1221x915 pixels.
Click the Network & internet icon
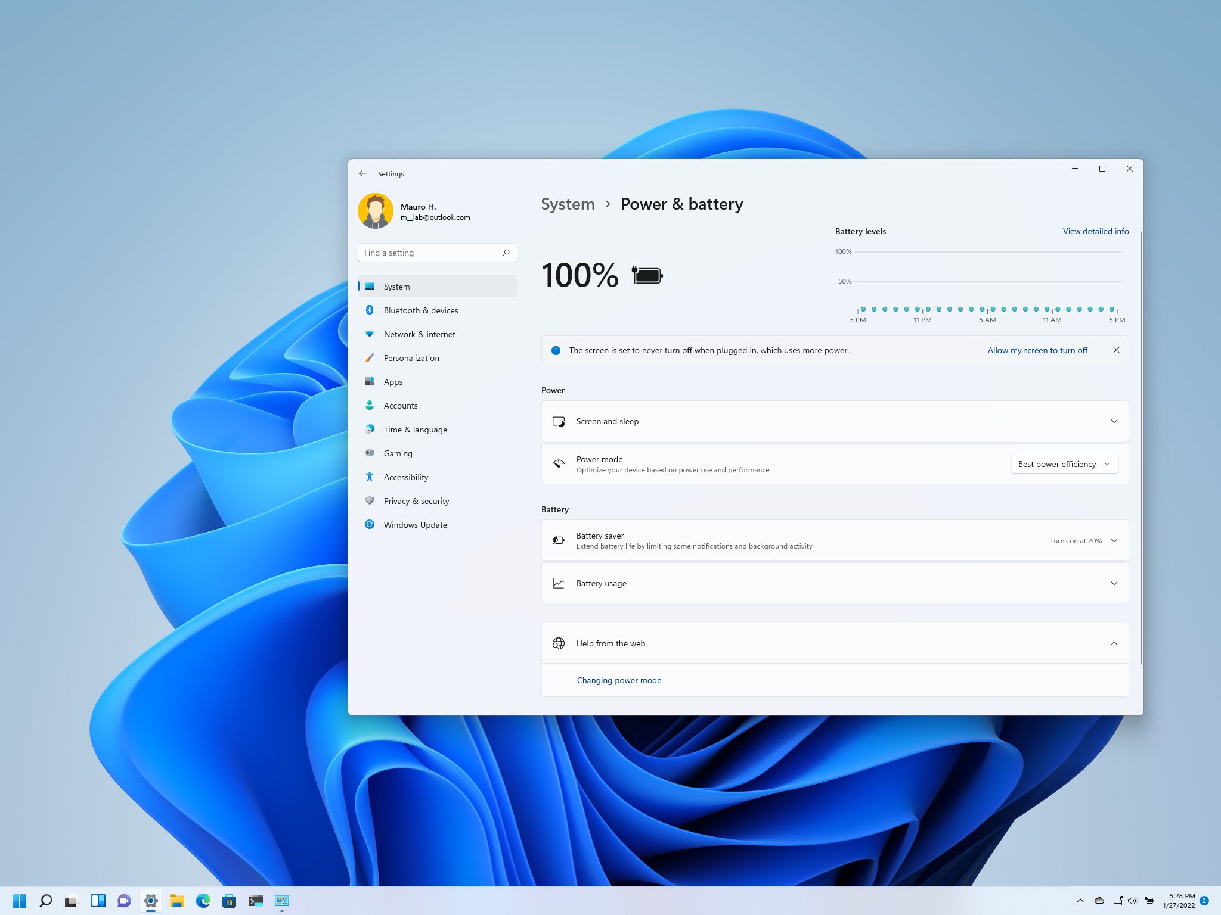(370, 334)
